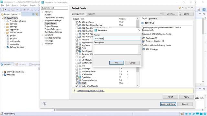Click the back navigation arrow icon

coord(180,8)
